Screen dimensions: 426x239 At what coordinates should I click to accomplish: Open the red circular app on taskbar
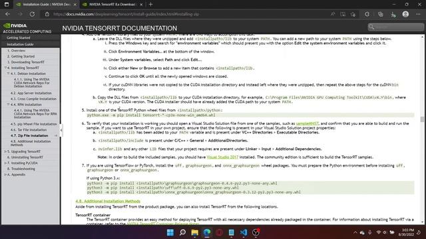219,232
